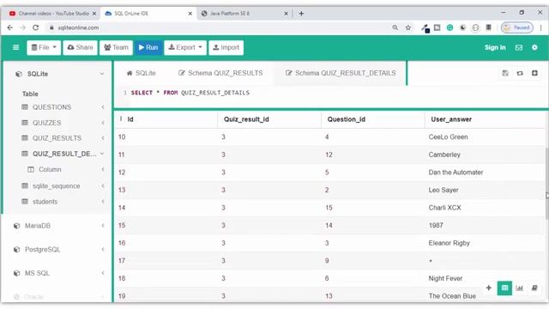549x309 pixels.
Task: Click the browser zoom magnifier icon
Action: [395, 27]
